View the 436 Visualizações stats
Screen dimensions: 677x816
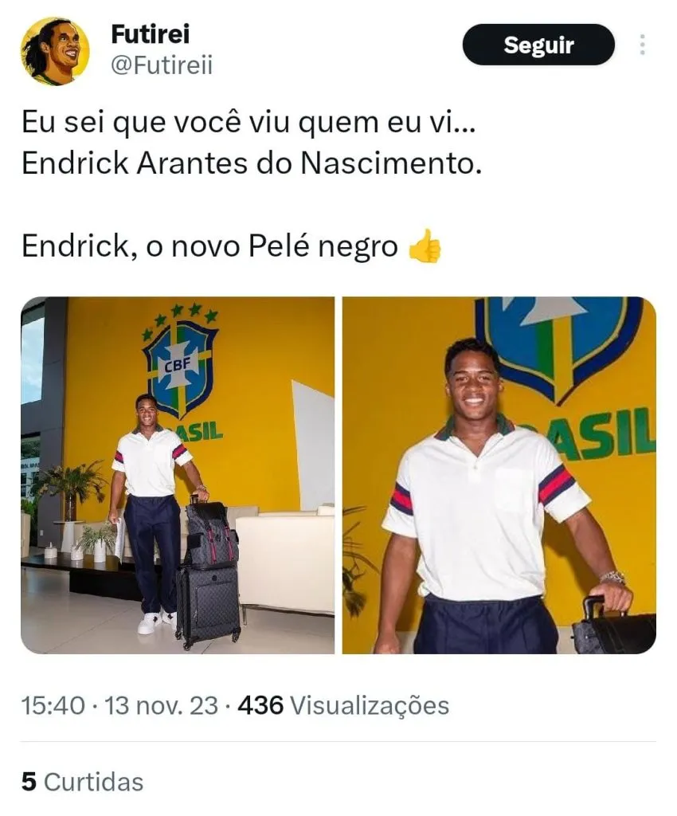343,706
